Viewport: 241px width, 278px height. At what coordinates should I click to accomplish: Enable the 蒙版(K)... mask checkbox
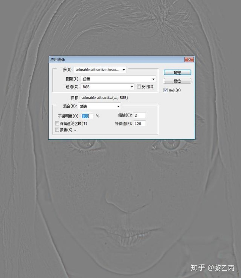[57, 130]
